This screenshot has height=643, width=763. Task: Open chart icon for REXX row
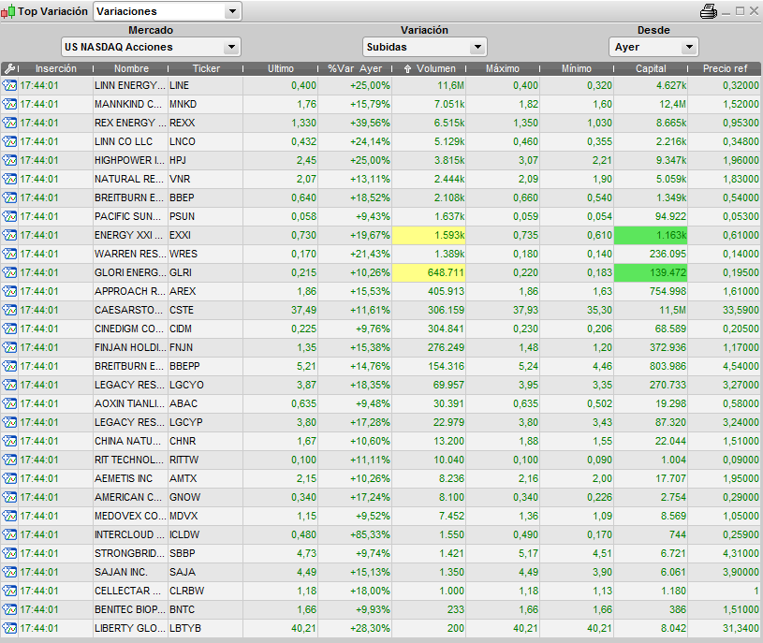tap(9, 123)
